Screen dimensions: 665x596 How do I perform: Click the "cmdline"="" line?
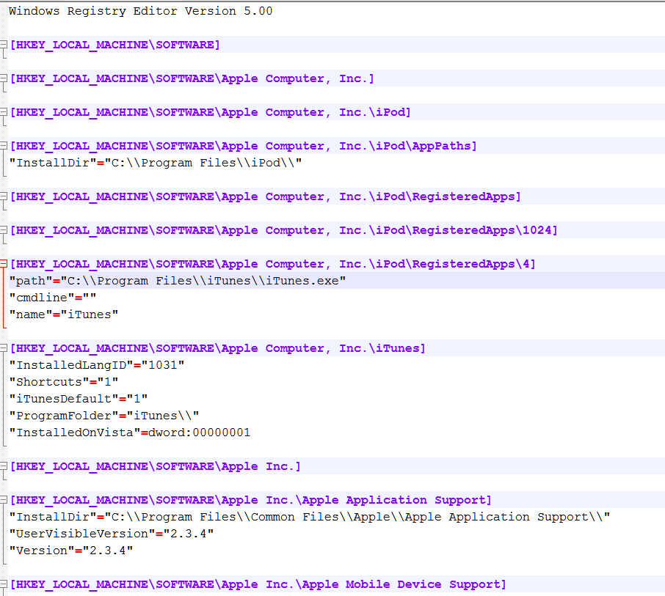coord(53,298)
